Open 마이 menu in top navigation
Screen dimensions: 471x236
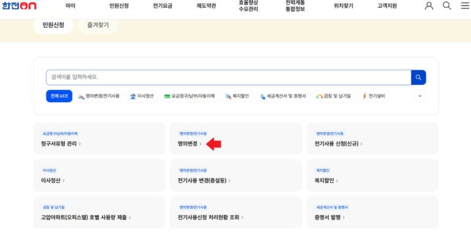pos(71,6)
